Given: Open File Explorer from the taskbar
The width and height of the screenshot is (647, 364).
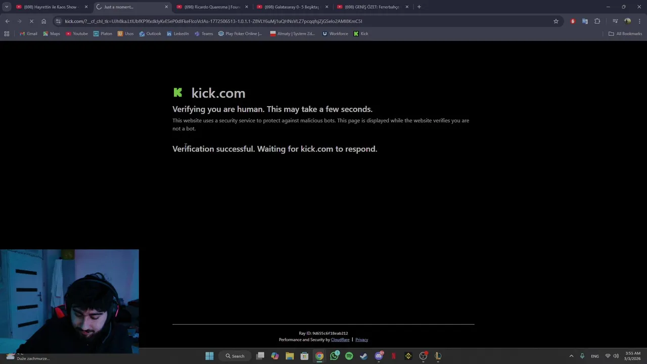Looking at the screenshot, I should click(x=290, y=356).
